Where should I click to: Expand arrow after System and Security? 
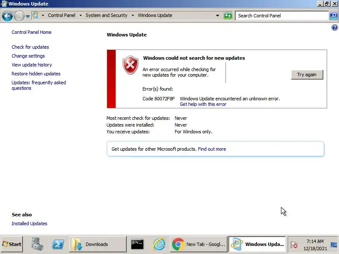pyautogui.click(x=133, y=15)
